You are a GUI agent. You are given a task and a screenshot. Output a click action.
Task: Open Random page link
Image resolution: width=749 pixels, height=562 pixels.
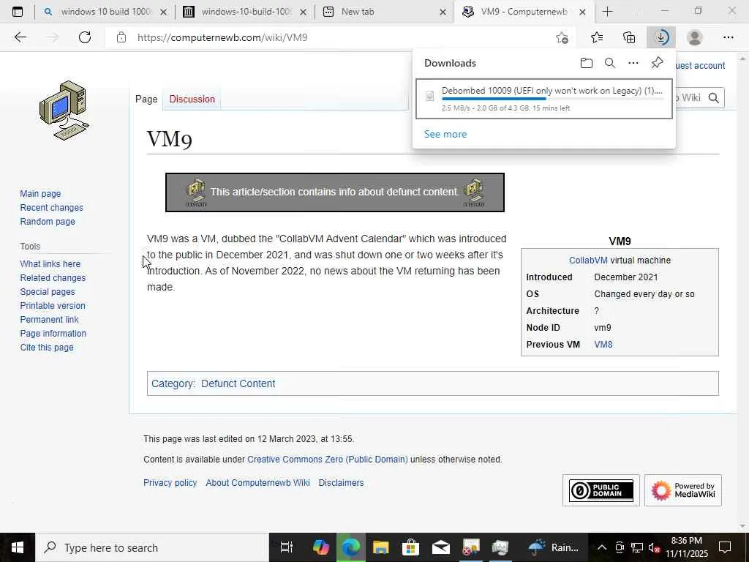(48, 221)
